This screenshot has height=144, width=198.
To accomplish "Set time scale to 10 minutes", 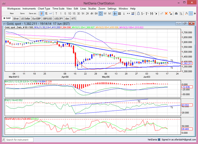I will (x=70, y=14).
